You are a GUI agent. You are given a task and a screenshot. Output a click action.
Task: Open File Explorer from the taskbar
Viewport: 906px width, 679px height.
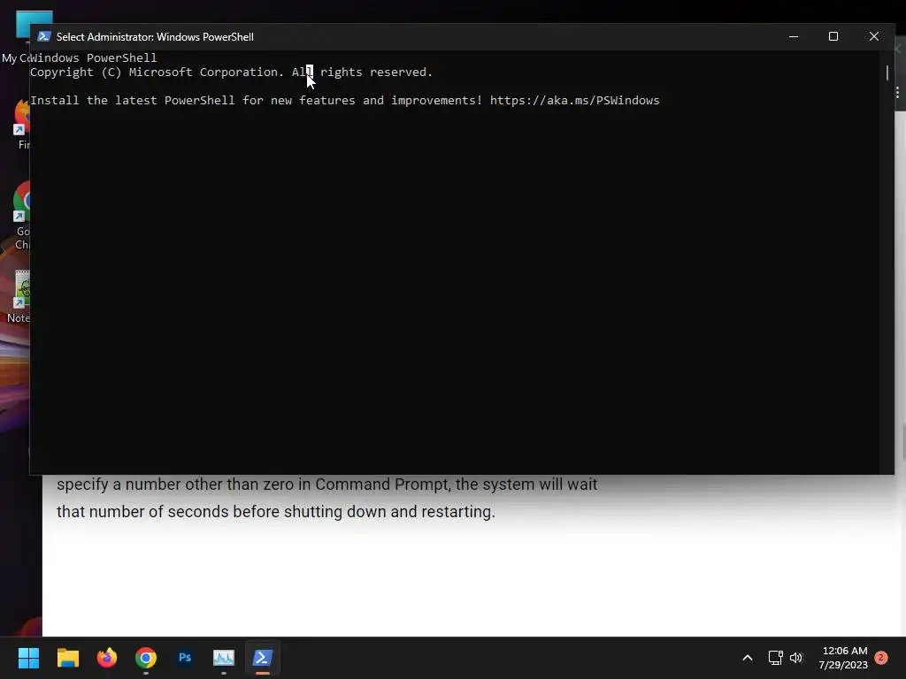[67, 658]
